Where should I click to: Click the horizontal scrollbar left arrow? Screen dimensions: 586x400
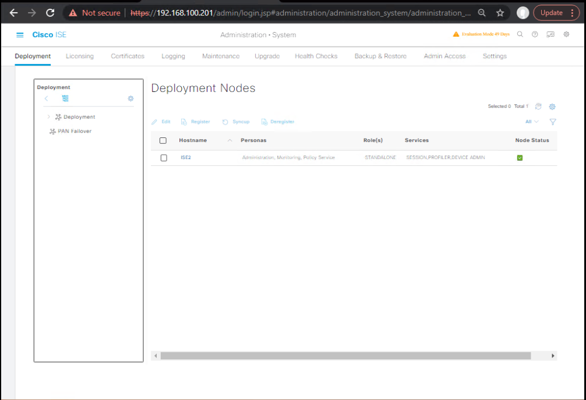pyautogui.click(x=156, y=356)
